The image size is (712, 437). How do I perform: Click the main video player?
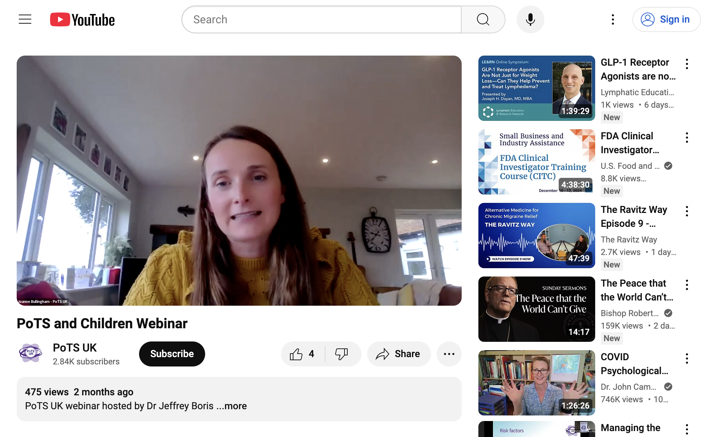pos(239,181)
